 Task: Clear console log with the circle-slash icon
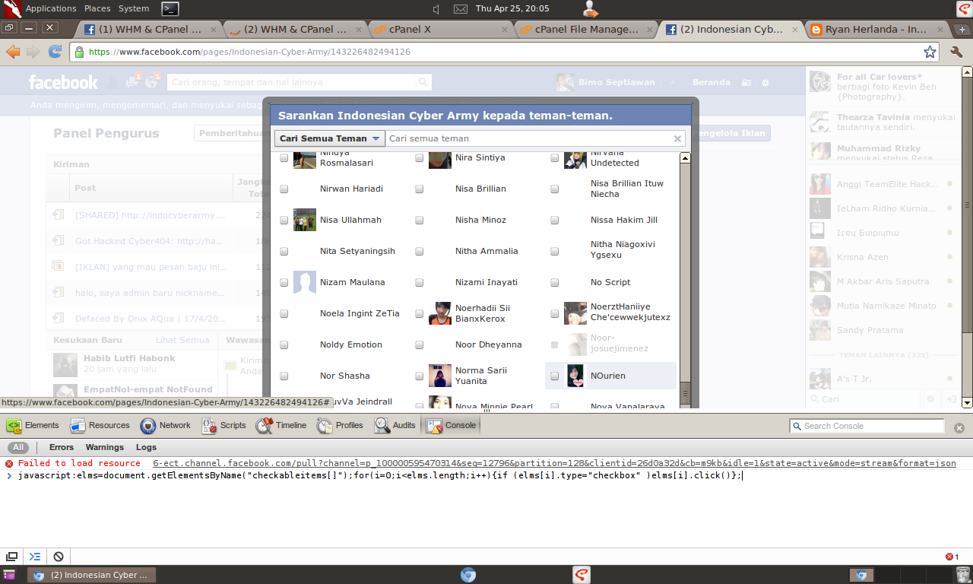tap(58, 557)
